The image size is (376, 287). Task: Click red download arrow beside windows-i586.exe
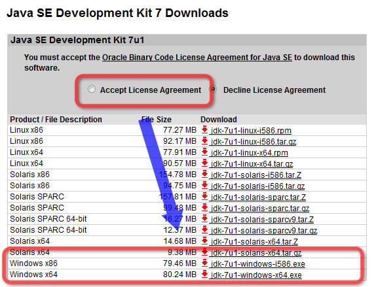pos(204,263)
